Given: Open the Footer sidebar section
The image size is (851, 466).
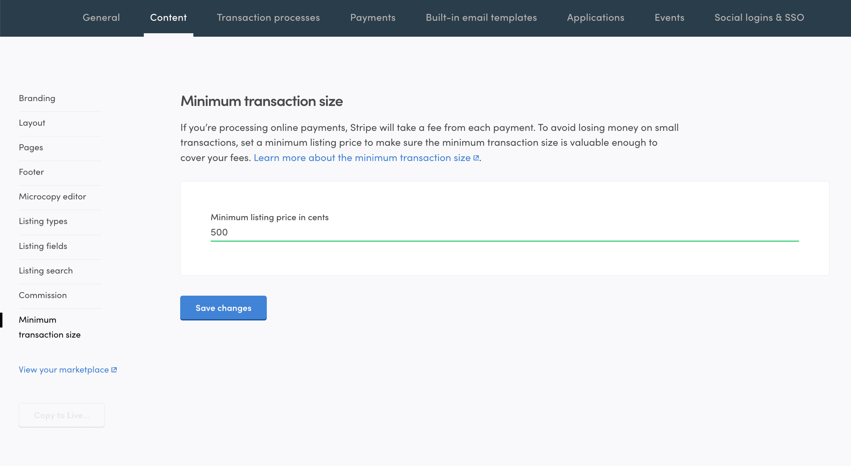Looking at the screenshot, I should click(31, 172).
